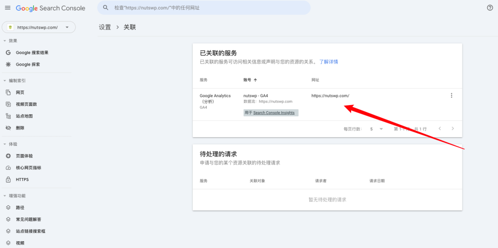The width and height of the screenshot is (498, 248).
Task: Click the asterisk icon beside Google 探索
Action: [x=9, y=65]
